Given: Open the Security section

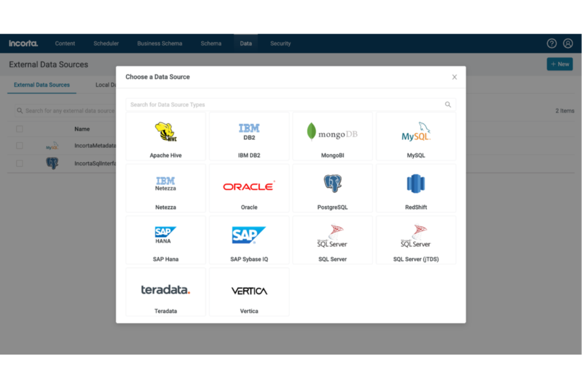Looking at the screenshot, I should point(280,43).
